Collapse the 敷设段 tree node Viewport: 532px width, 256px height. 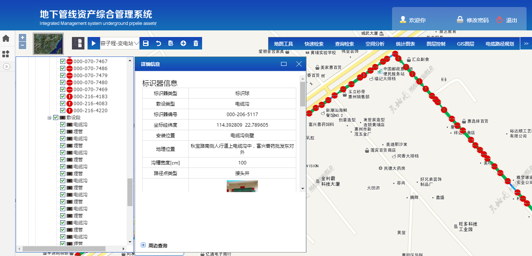click(49, 117)
